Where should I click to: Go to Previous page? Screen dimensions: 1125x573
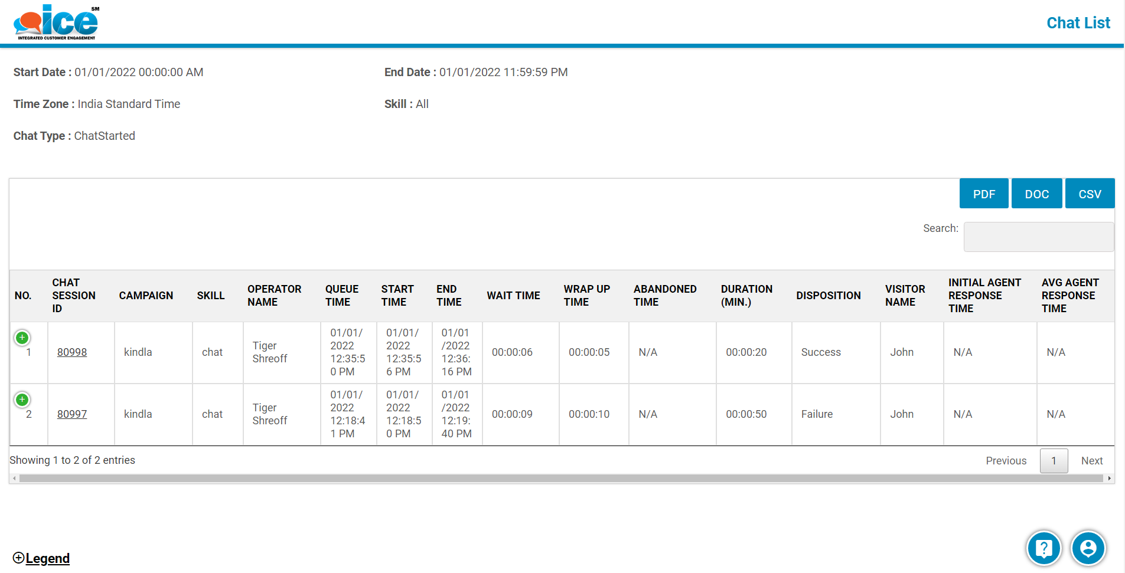(1006, 461)
